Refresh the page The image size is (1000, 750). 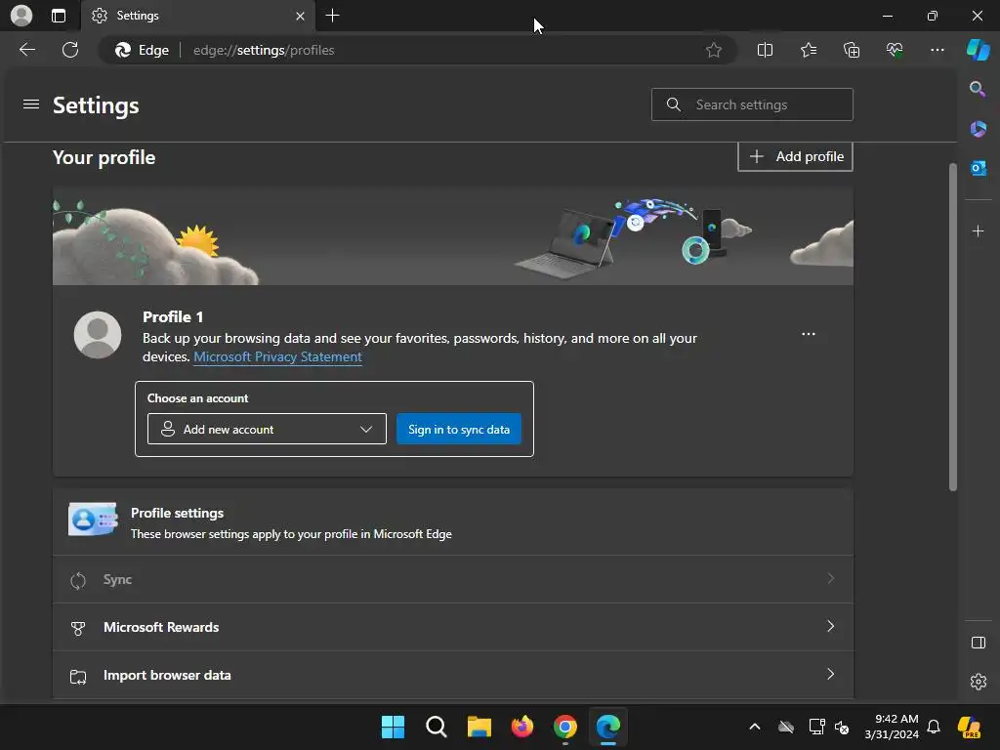tap(70, 50)
